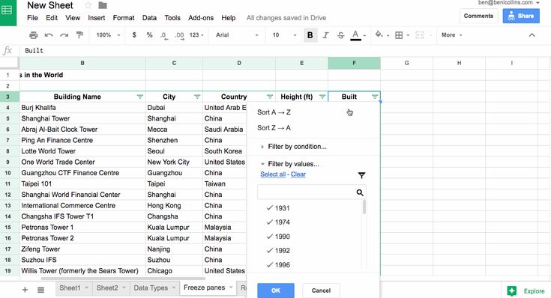
Task: Collapse the toolbar with the up chevron
Action: coord(532,35)
